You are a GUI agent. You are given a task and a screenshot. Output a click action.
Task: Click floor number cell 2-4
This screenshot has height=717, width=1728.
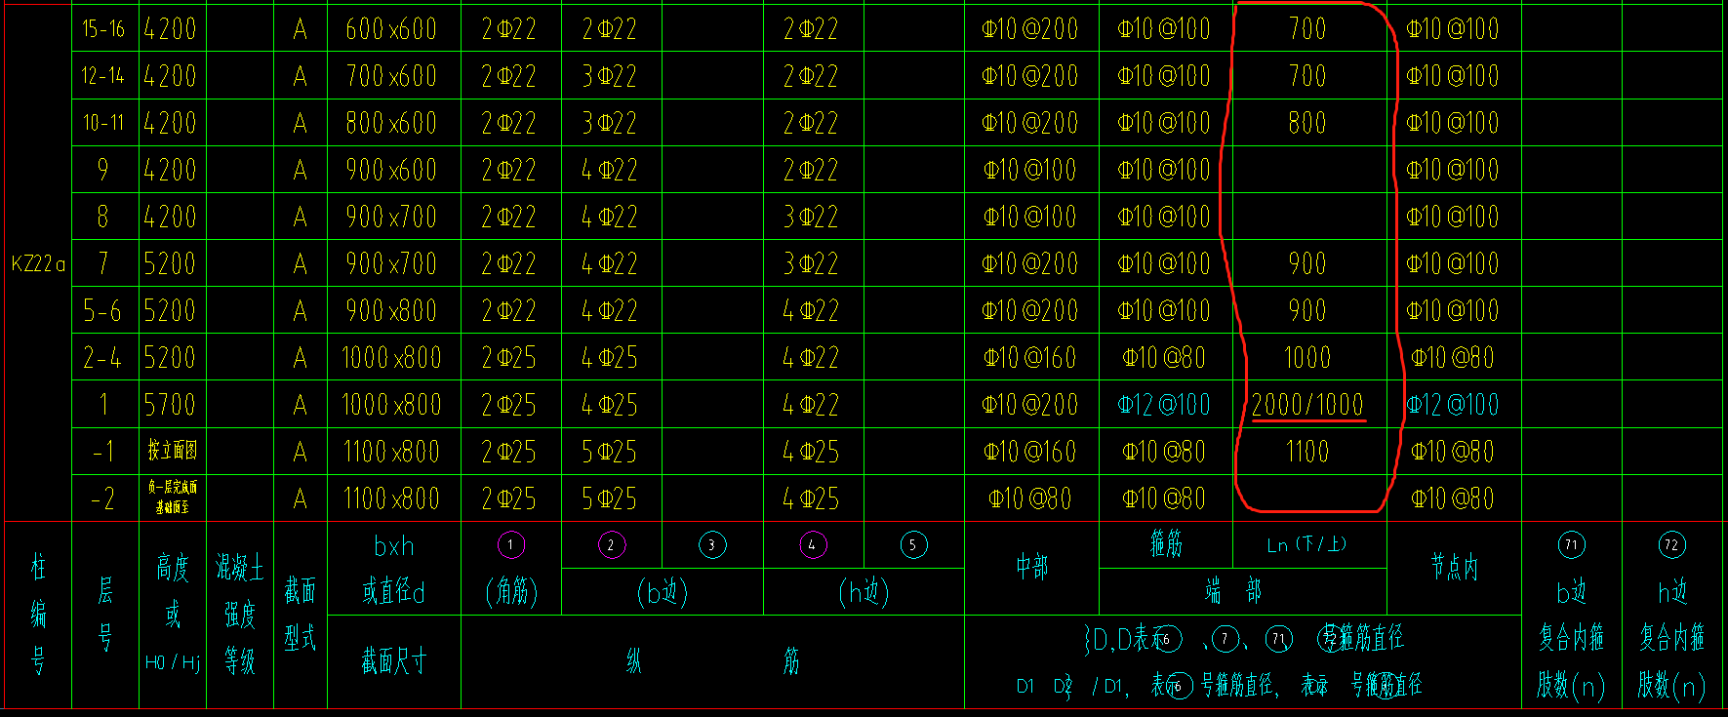click(x=102, y=358)
